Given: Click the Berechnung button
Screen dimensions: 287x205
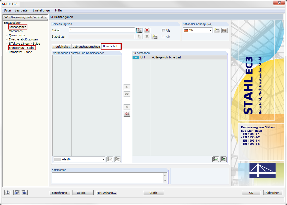Looking at the screenshot, I should (59, 192).
